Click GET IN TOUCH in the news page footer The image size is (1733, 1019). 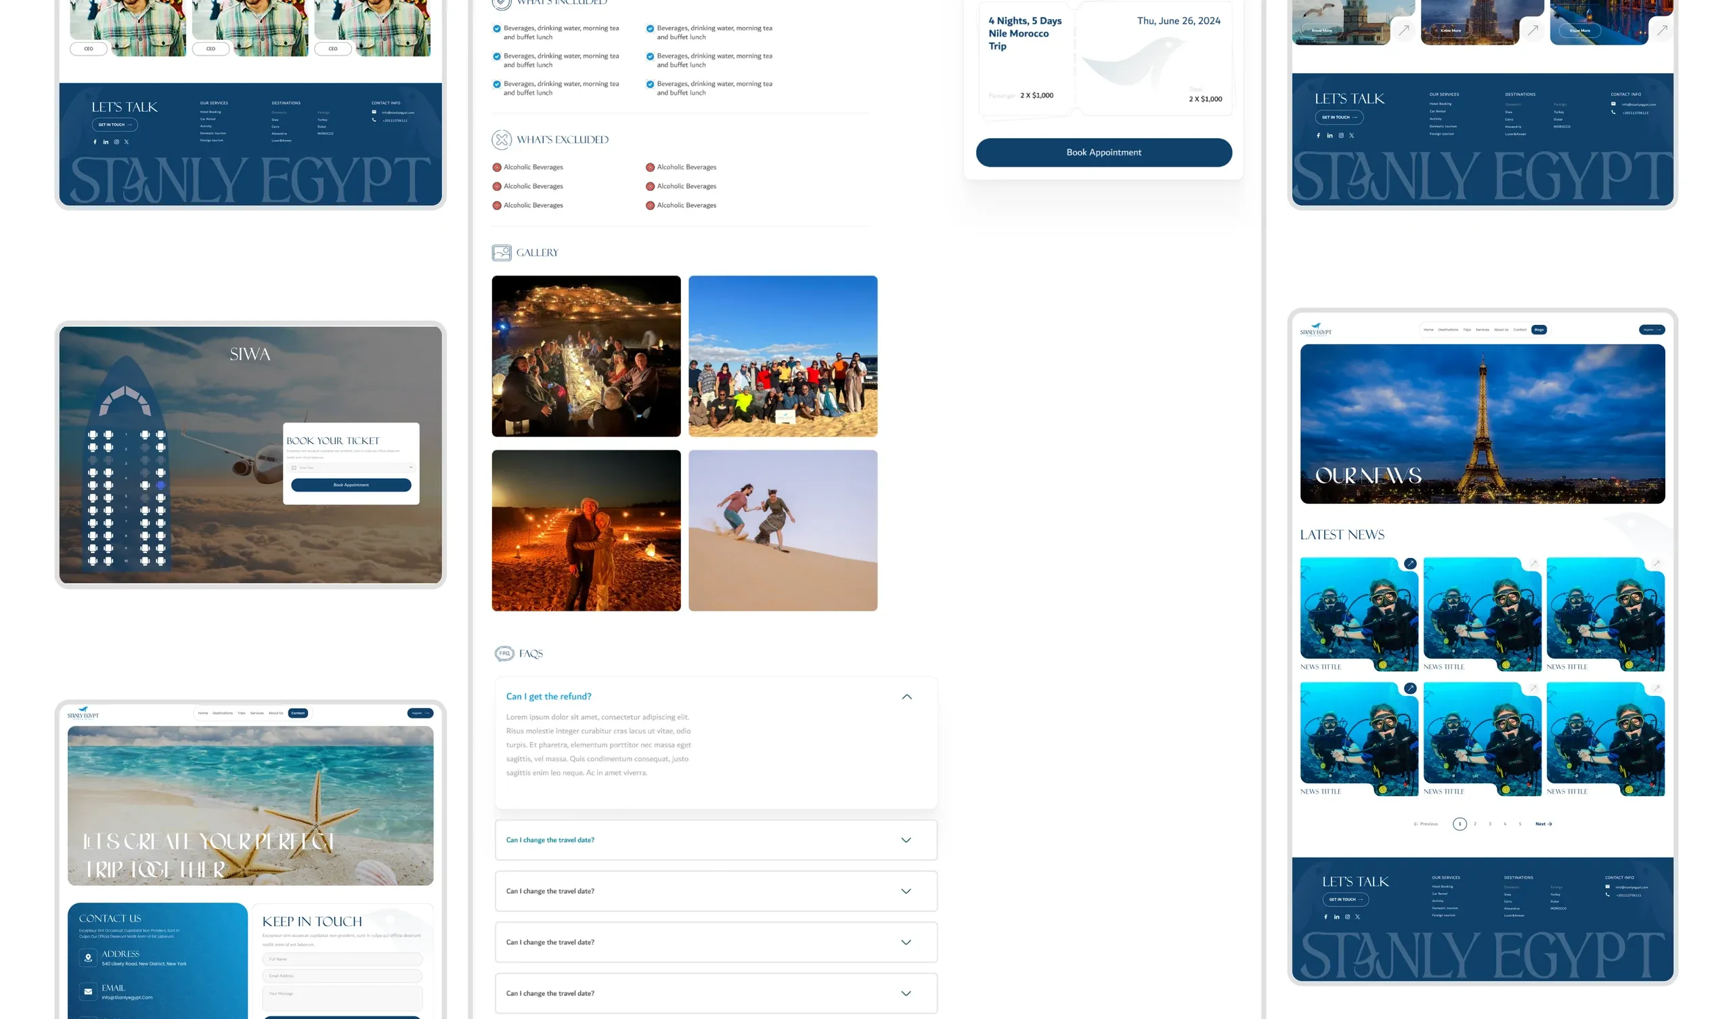pos(1345,900)
